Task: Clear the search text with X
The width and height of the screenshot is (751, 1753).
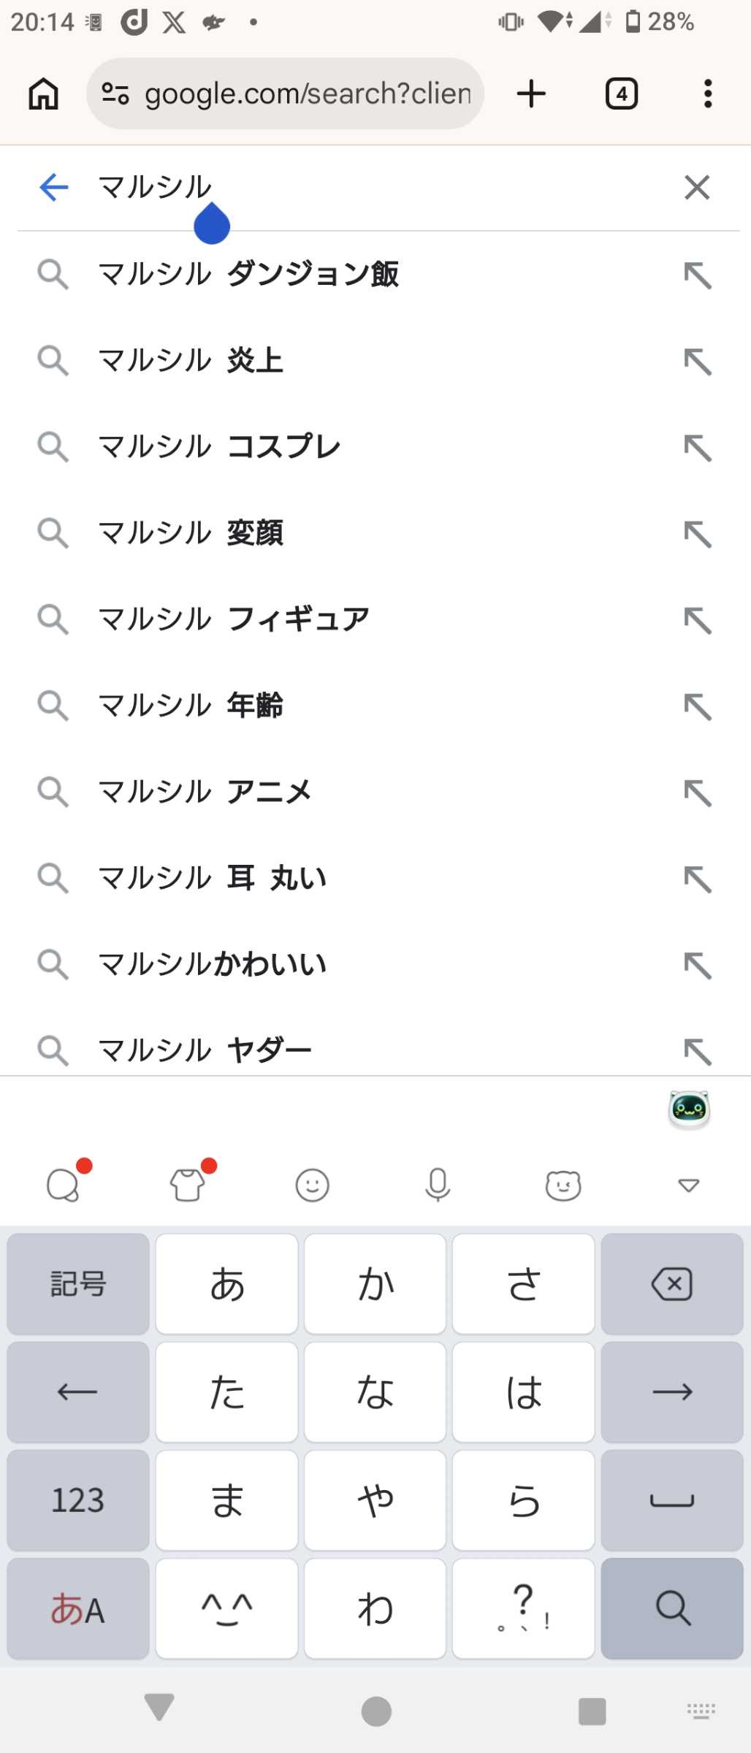Action: [x=696, y=188]
